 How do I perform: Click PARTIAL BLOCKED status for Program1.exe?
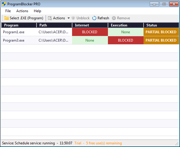pos(161,32)
